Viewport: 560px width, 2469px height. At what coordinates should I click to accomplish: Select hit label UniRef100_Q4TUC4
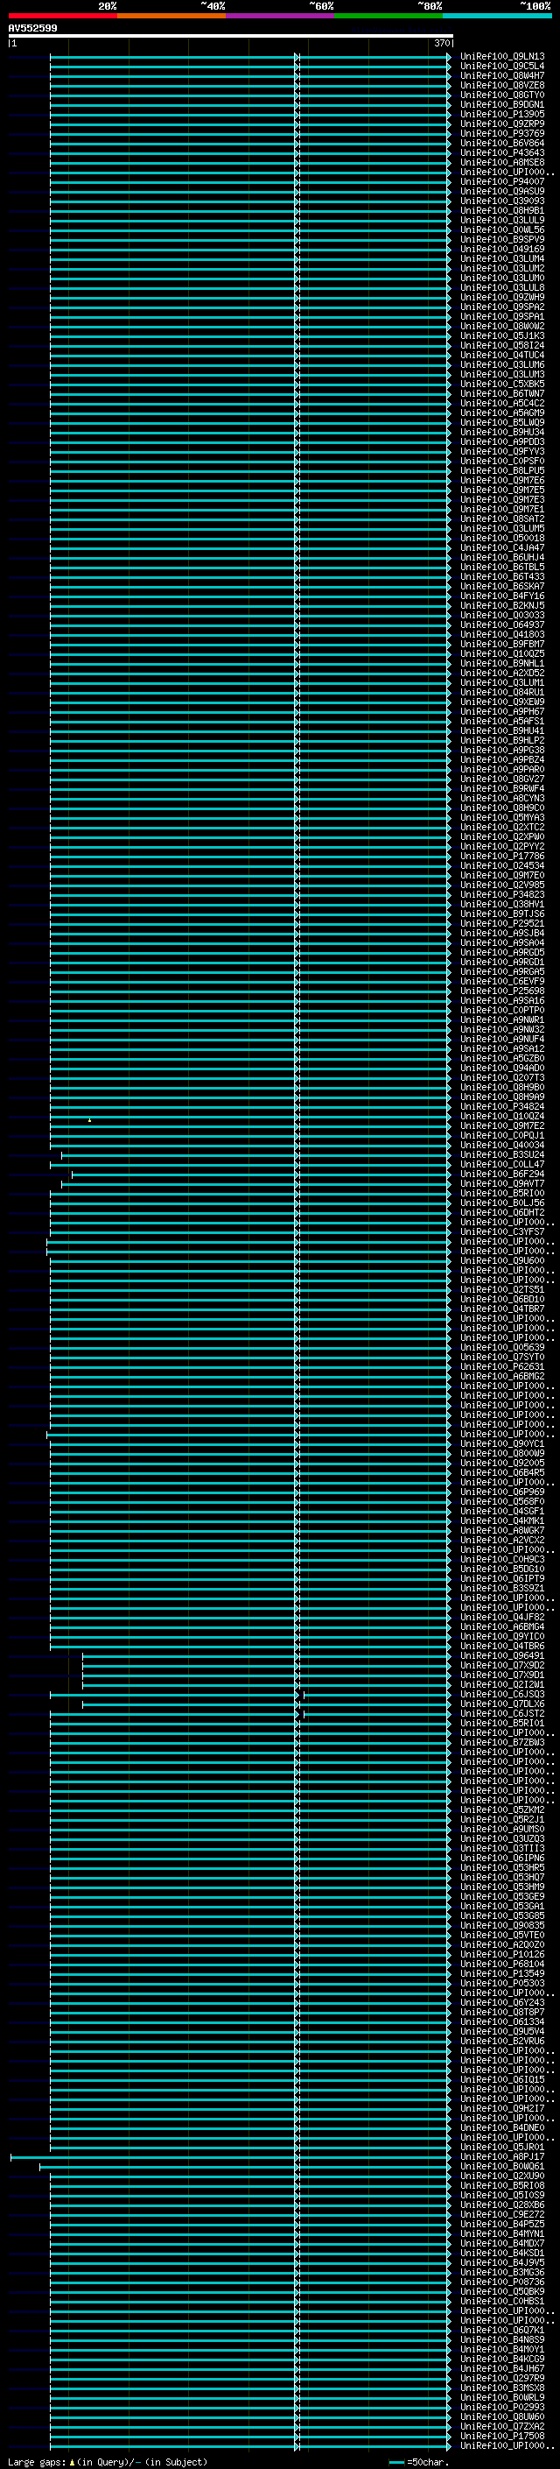(x=502, y=355)
